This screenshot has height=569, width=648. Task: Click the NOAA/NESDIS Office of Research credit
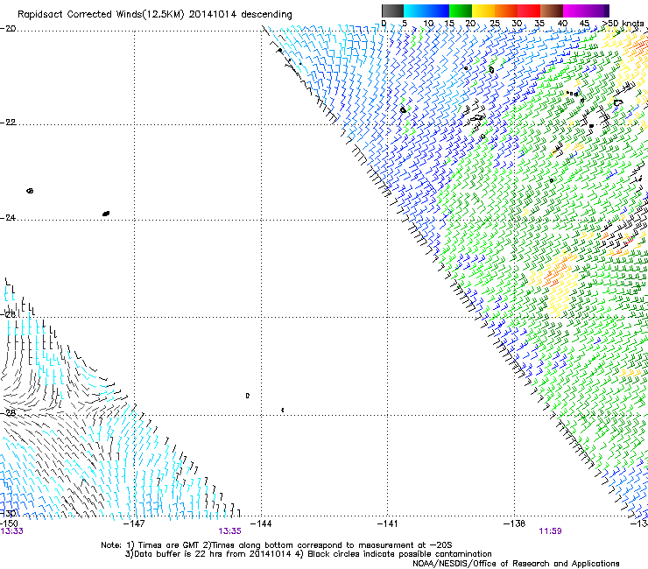[516, 564]
